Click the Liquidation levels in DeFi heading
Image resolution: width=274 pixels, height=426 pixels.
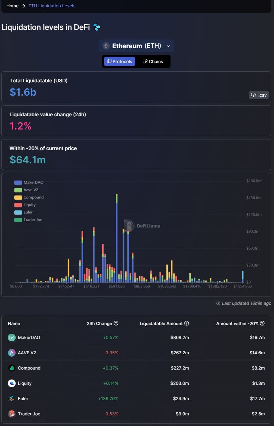(x=46, y=27)
